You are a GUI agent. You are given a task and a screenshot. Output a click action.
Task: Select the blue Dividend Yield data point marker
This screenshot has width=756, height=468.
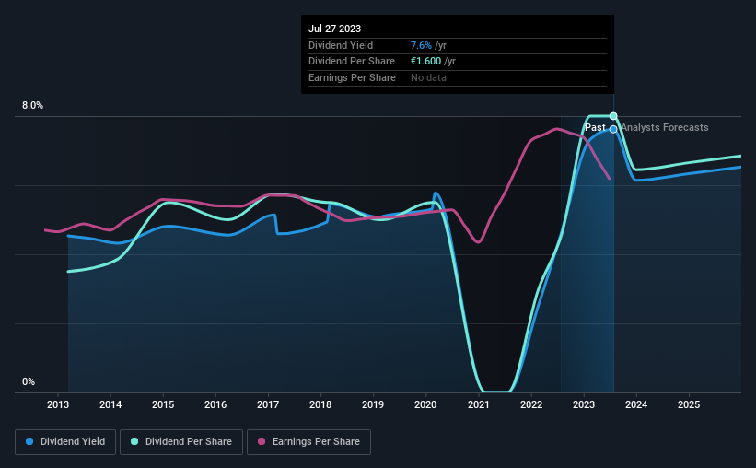(x=613, y=129)
